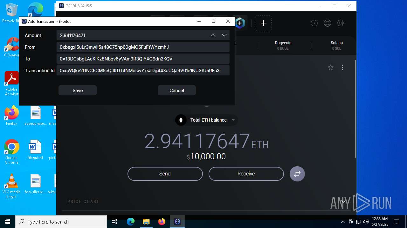The height and width of the screenshot is (228, 407).
Task: Increase the Amount with the up arrow
Action: tap(213, 35)
